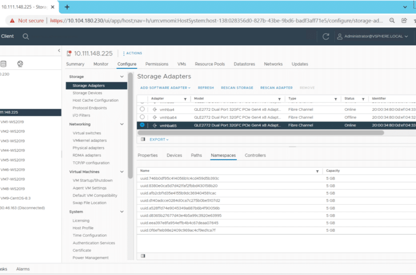Click the configure menu vertical scrollbar

click(x=130, y=126)
